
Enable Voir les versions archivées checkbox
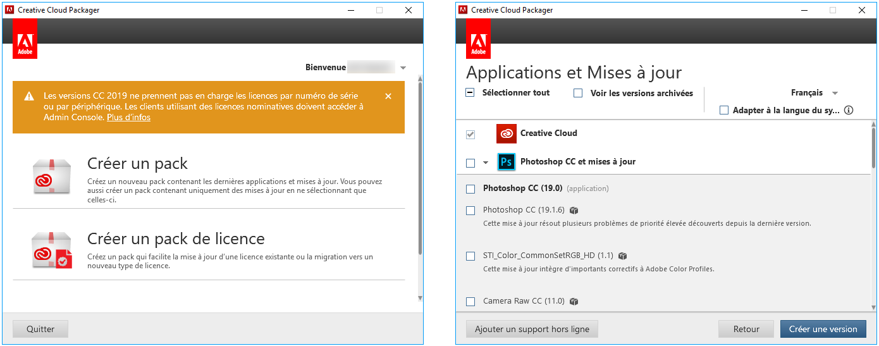coord(578,93)
